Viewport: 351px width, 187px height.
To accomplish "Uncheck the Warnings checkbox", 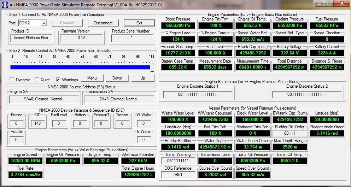I will [x=58, y=80].
